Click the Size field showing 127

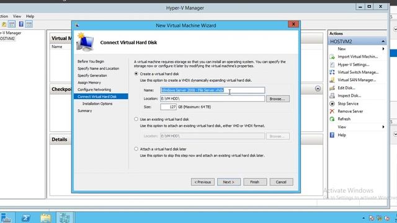pos(168,107)
